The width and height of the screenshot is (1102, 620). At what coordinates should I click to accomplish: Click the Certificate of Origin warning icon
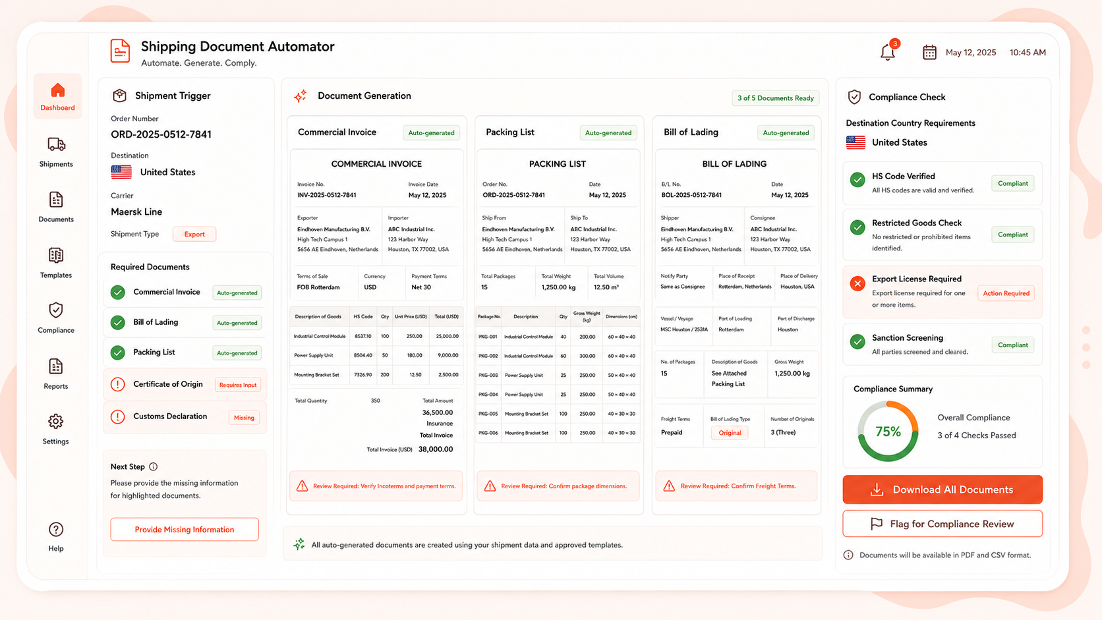(x=118, y=384)
